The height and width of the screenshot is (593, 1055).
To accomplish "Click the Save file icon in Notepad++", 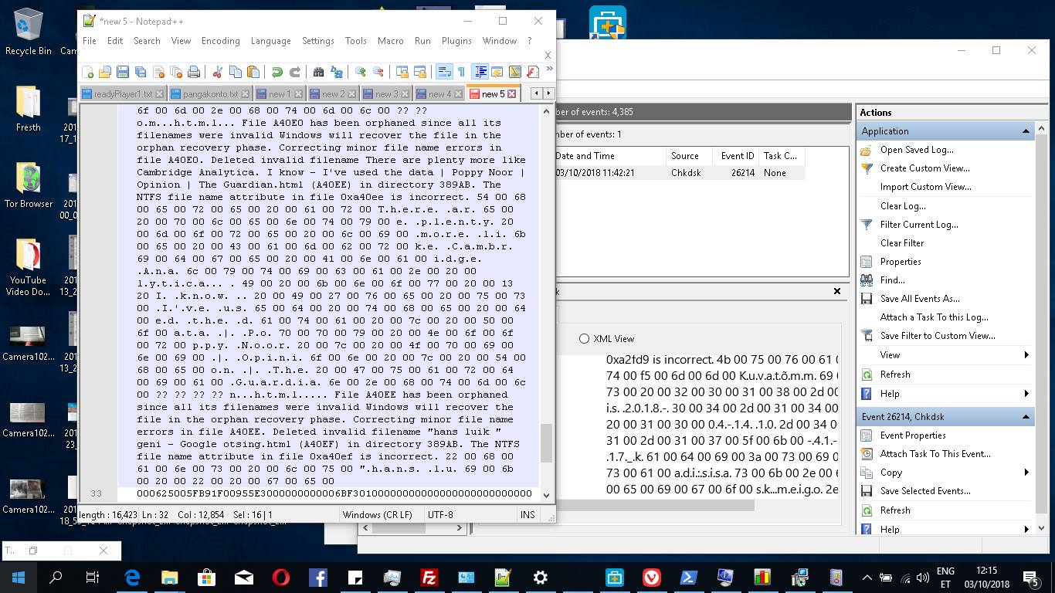I will (123, 72).
